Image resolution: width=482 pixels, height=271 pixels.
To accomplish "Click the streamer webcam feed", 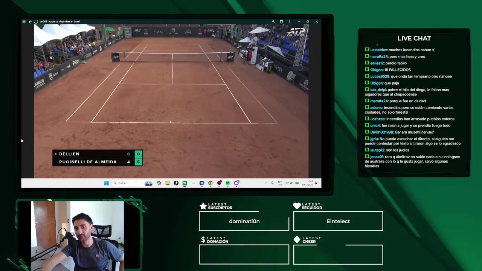I will click(x=77, y=236).
